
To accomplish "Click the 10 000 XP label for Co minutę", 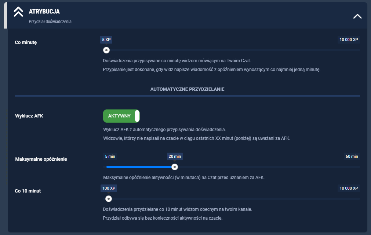I will tap(349, 40).
